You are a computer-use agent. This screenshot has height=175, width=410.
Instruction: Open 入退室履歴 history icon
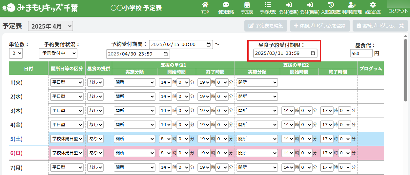pyautogui.click(x=331, y=5)
